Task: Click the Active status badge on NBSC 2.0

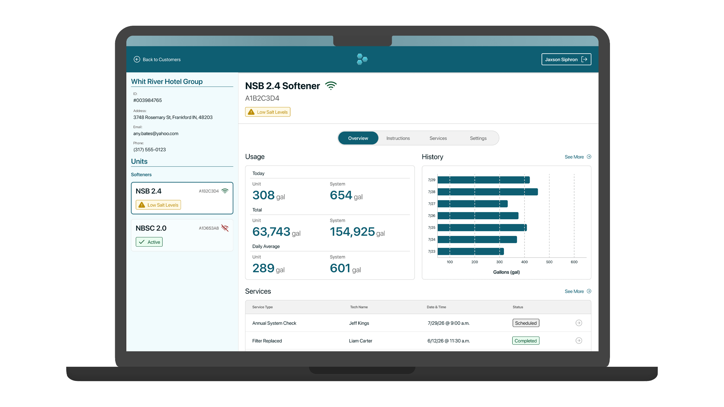Action: click(149, 242)
